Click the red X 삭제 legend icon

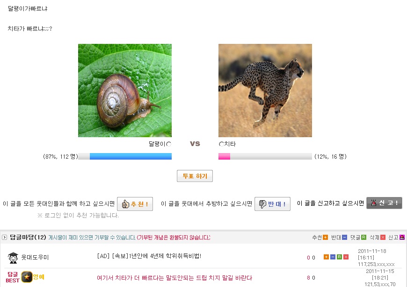point(383,238)
